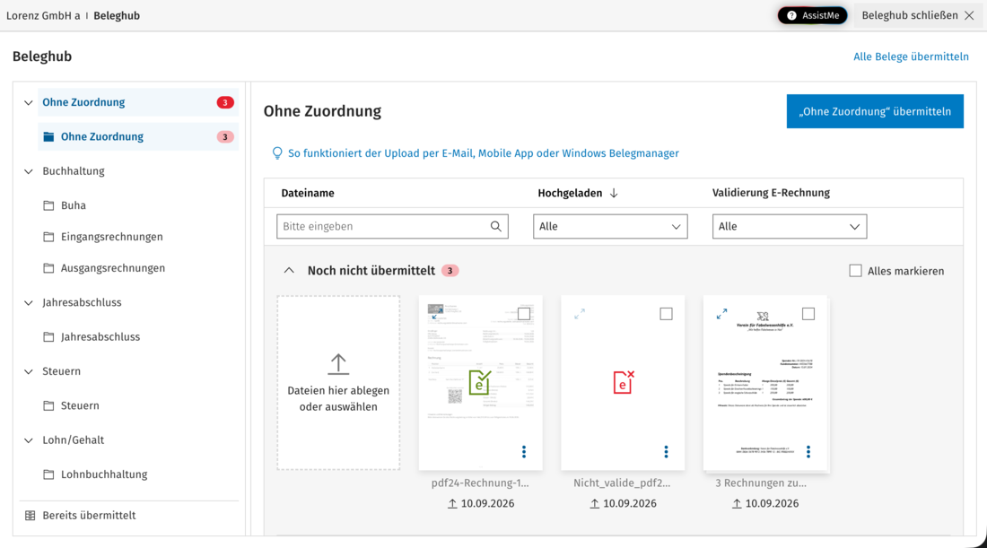
Task: Click Alle Belege übermitteln link
Action: (x=911, y=57)
